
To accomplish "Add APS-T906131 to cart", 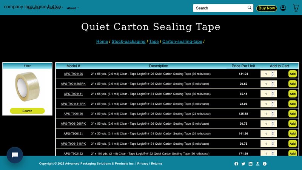I will pyautogui.click(x=293, y=134).
